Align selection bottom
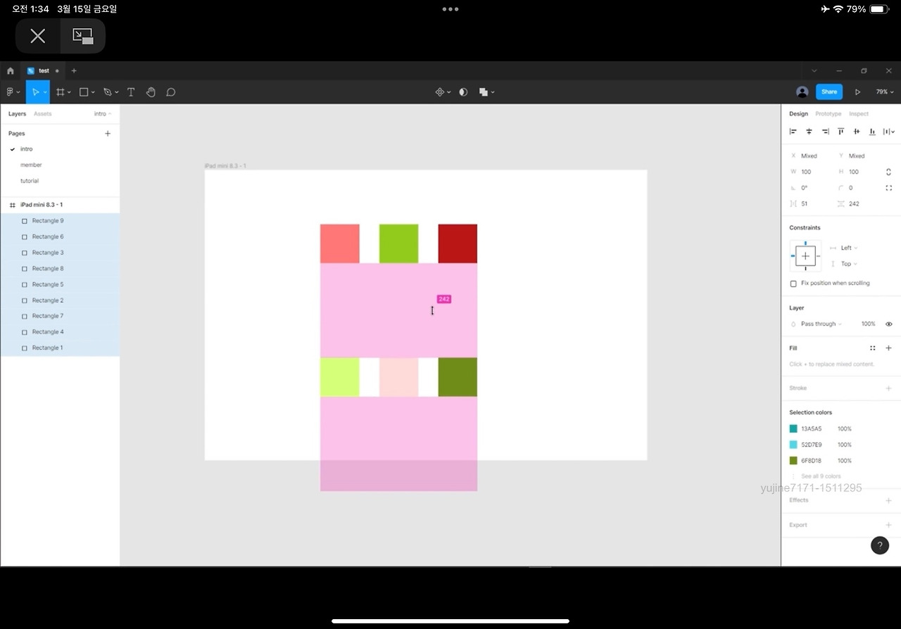This screenshot has height=629, width=901. tap(872, 132)
